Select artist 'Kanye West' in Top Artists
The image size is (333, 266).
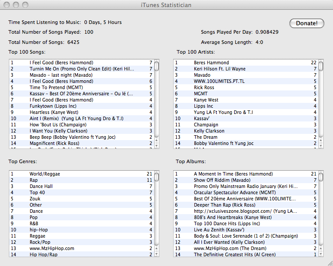(246, 100)
